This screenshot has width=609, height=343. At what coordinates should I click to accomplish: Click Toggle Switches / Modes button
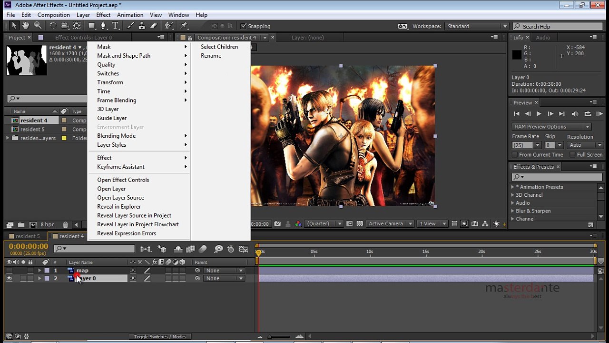click(x=160, y=337)
